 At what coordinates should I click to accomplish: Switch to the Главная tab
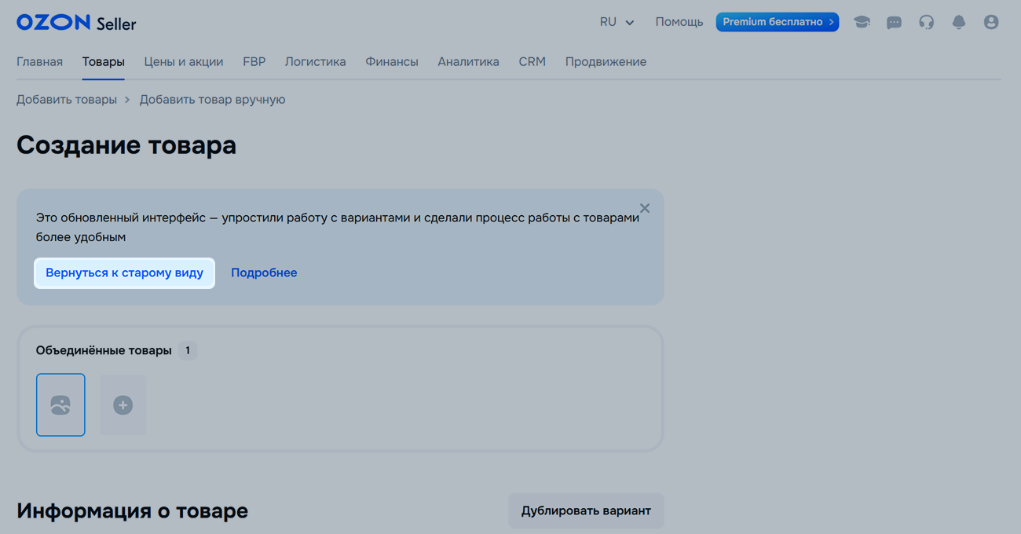coord(39,62)
